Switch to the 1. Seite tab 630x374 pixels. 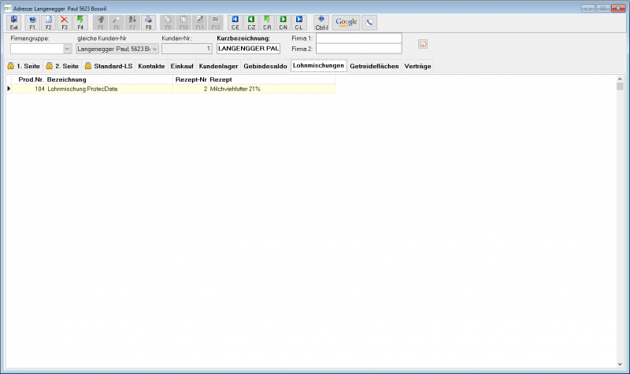pos(24,66)
